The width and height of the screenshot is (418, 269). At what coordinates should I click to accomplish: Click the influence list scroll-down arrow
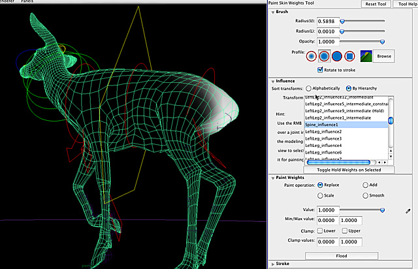pyautogui.click(x=391, y=157)
